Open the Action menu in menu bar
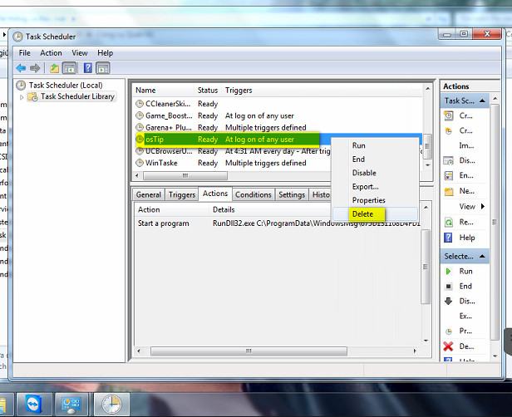The width and height of the screenshot is (512, 417). tap(51, 53)
